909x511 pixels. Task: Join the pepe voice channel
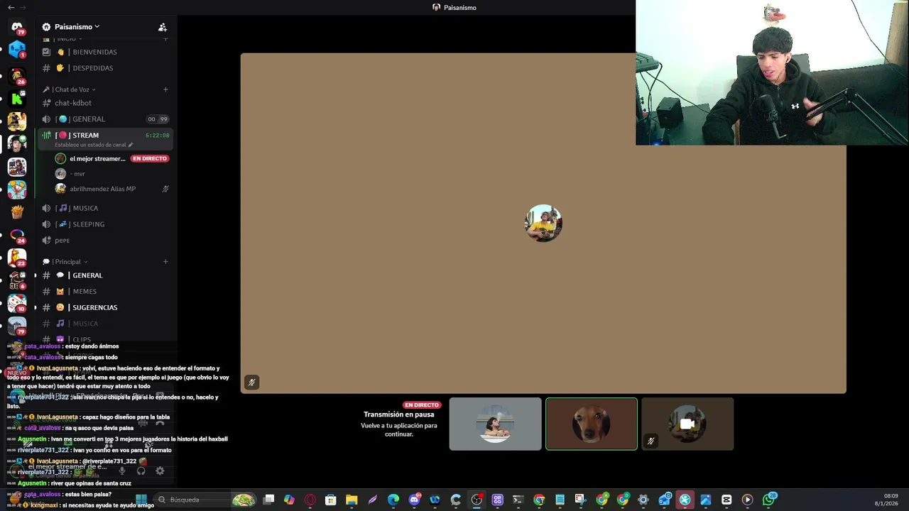(x=104, y=241)
